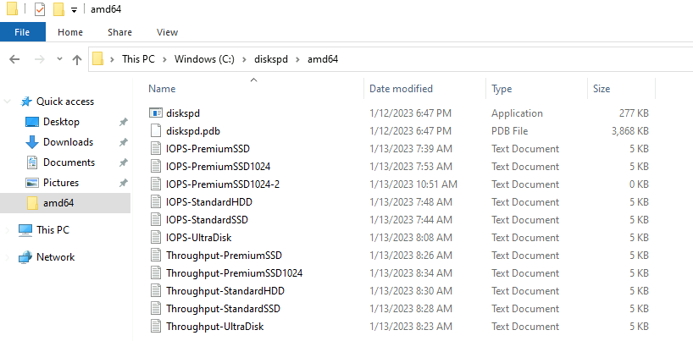Image resolution: width=693 pixels, height=341 pixels.
Task: Switch to the View ribbon tab
Action: (167, 32)
